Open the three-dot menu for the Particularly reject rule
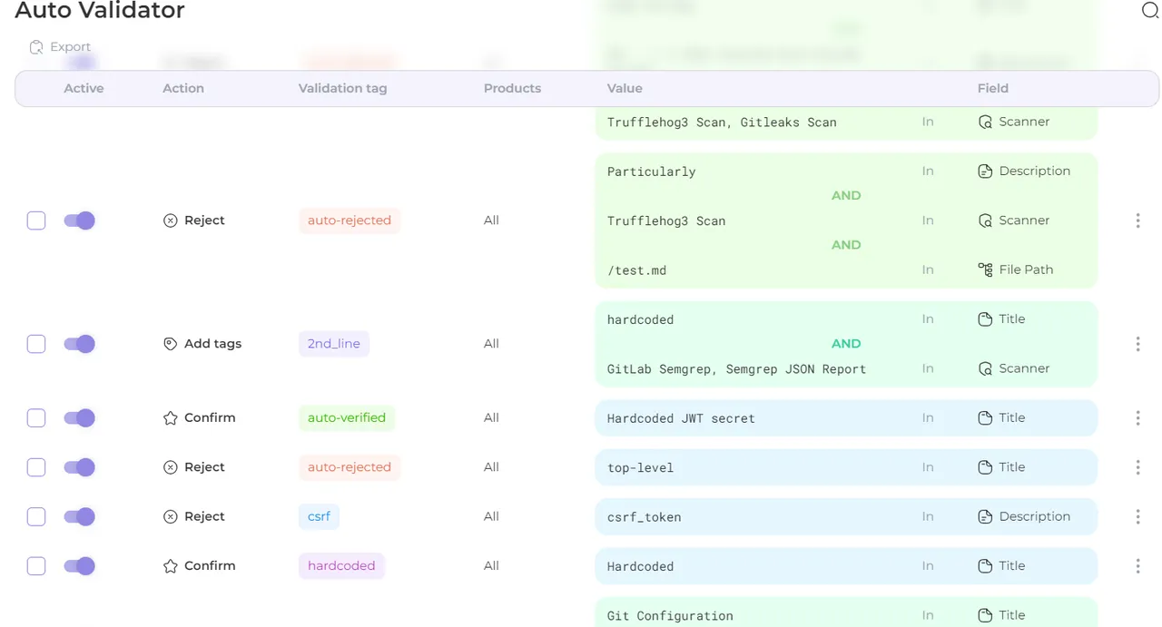The image size is (1162, 627). coord(1137,220)
